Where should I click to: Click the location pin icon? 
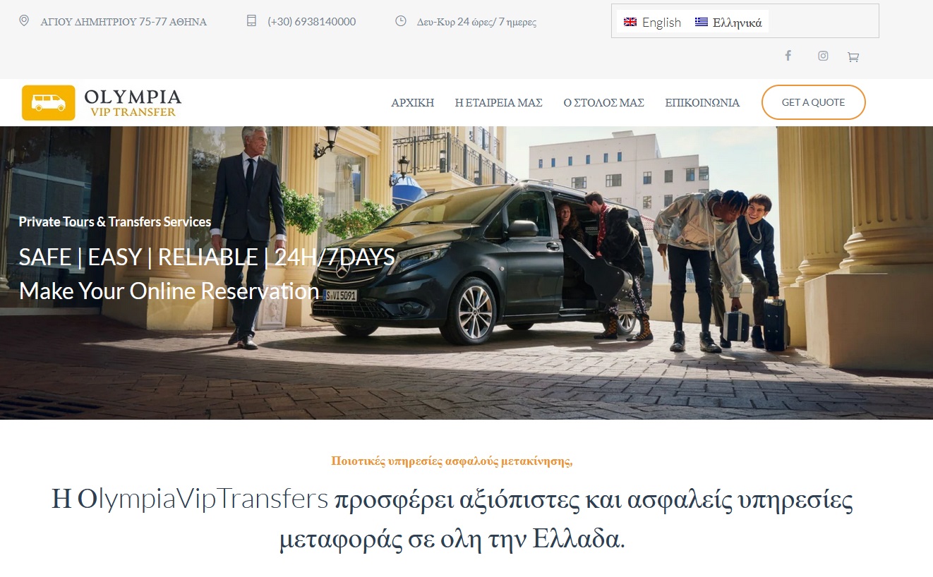[x=24, y=21]
